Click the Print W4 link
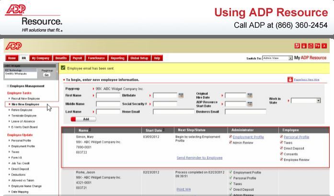This screenshot has height=196, width=334. (184, 189)
